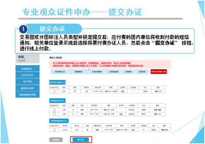Go to 账户管理 in the sidebar
This screenshot has width=205, height=144.
(28, 82)
